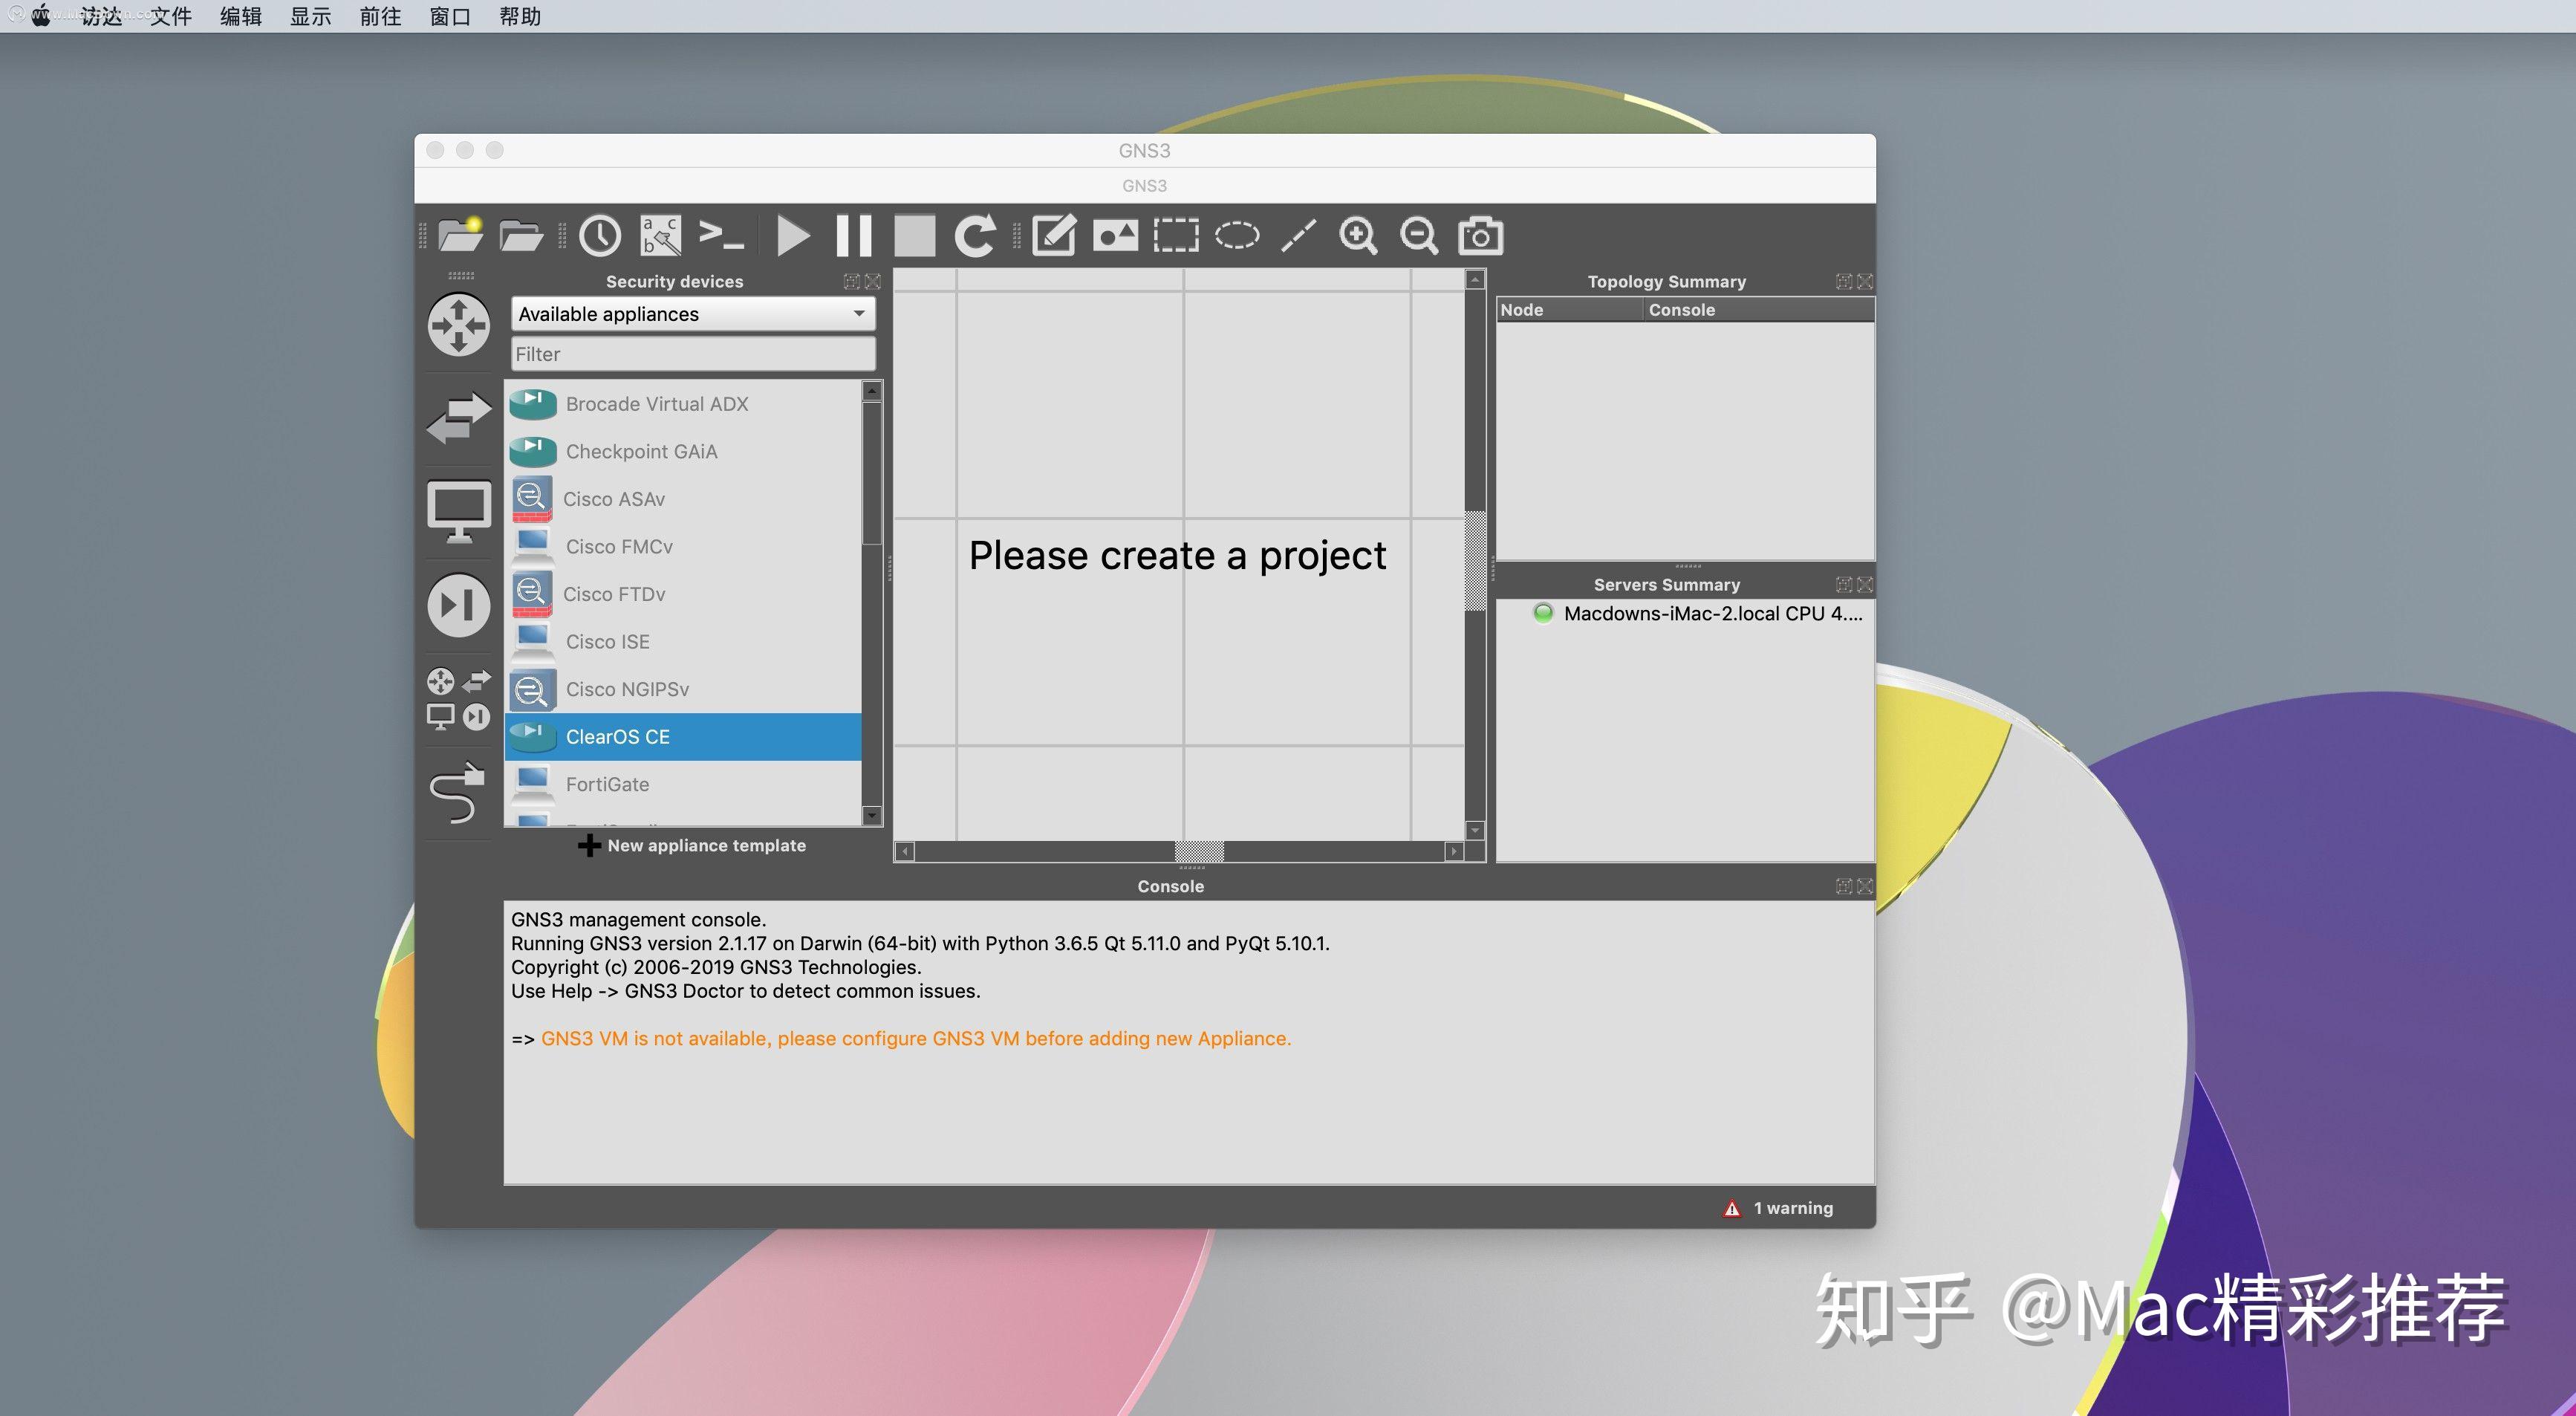Click the 1 warning status indicator

1778,1208
